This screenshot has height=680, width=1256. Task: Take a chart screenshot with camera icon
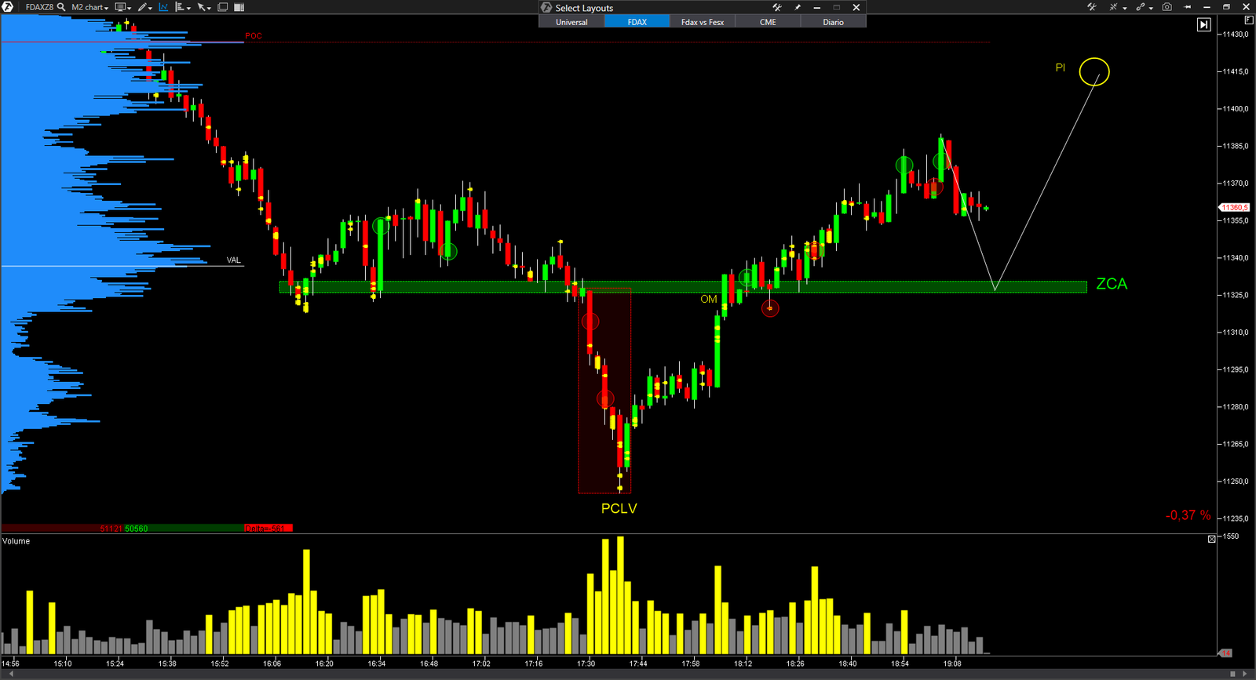click(1167, 7)
